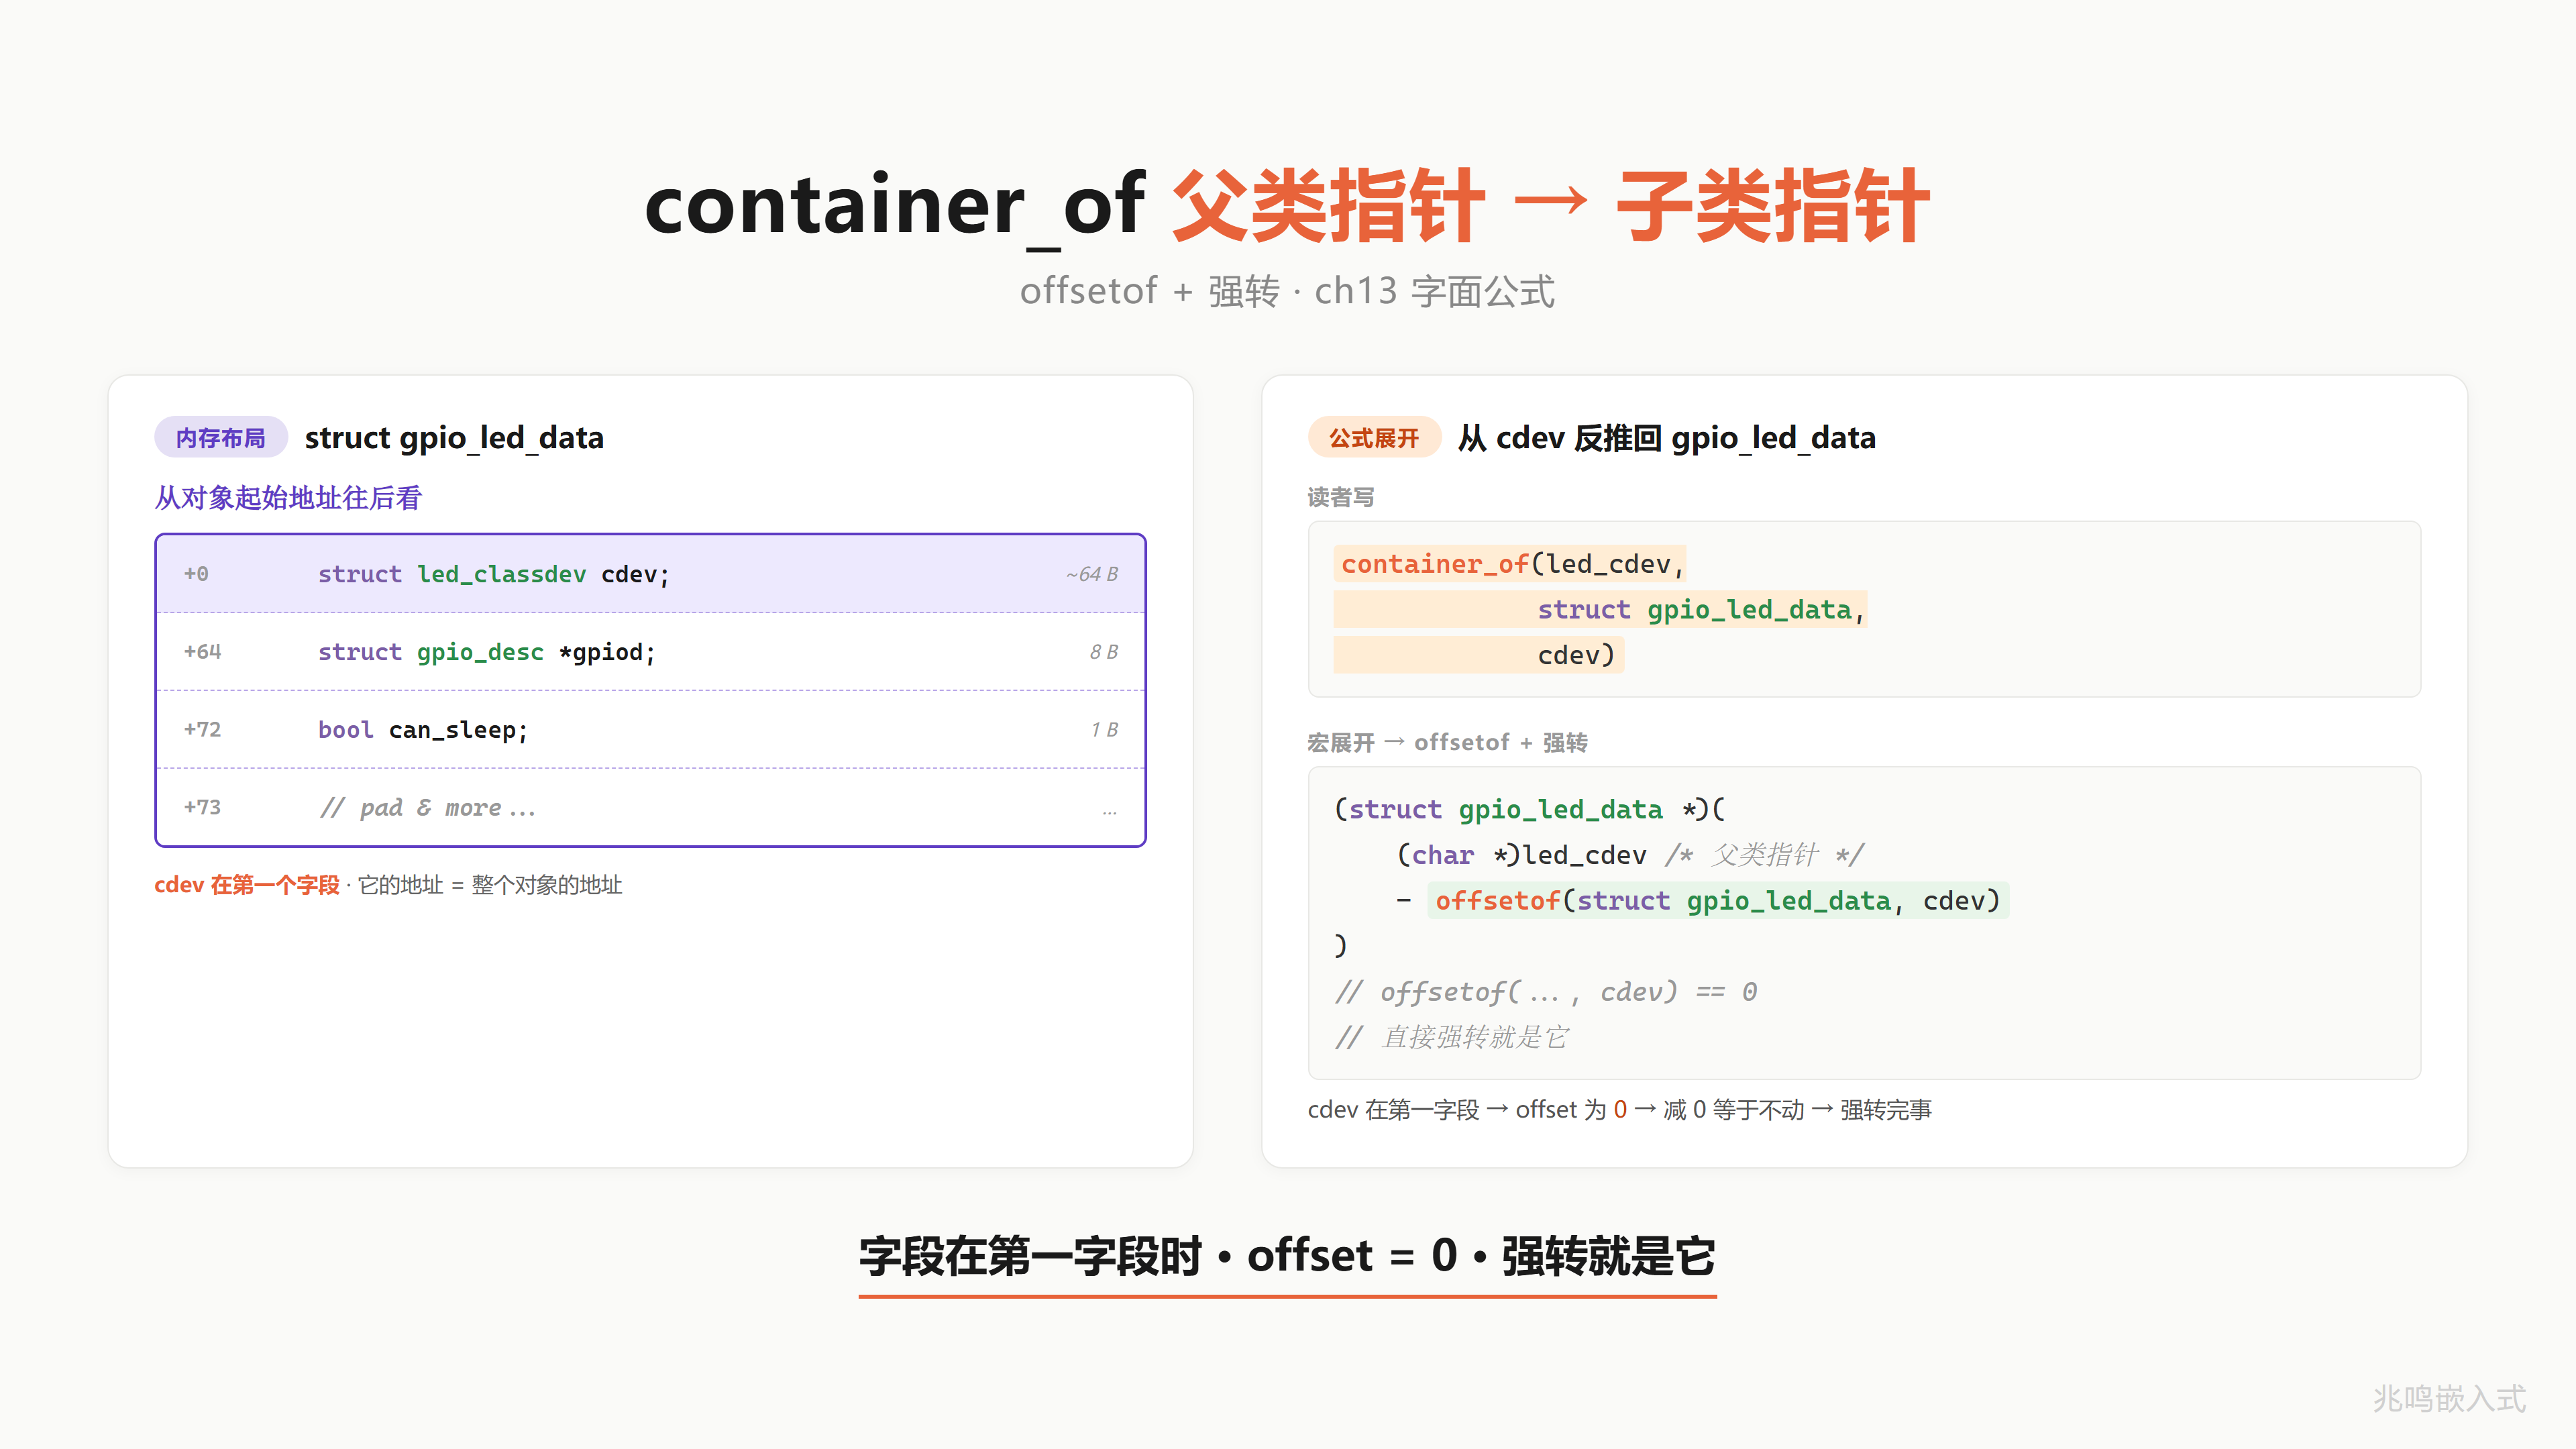Click the comment '// pad & more ...'
The width and height of the screenshot is (2576, 1449).
[427, 808]
